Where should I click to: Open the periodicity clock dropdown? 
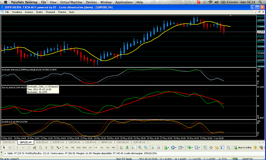[173, 148]
